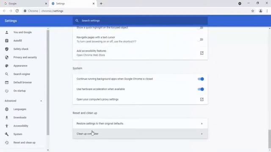Viewport: 271px width, 152px height.
Task: Click the Autofill clipboard icon
Action: (x=7, y=41)
